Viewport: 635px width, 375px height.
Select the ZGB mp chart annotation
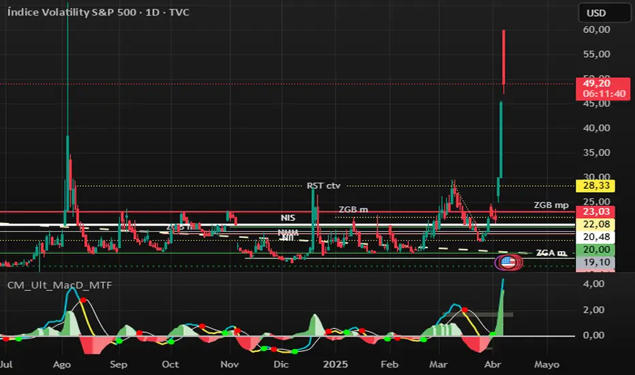point(551,205)
